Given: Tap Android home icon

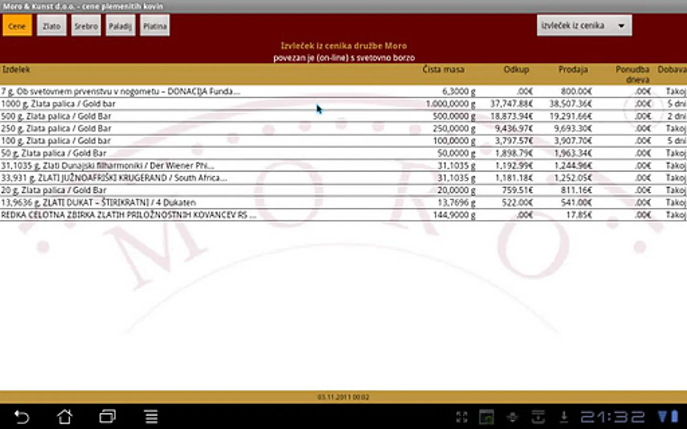Looking at the screenshot, I should pyautogui.click(x=65, y=417).
